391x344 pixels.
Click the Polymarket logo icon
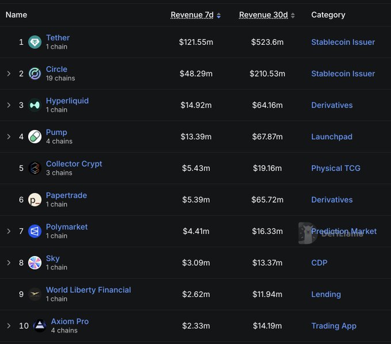click(x=34, y=231)
